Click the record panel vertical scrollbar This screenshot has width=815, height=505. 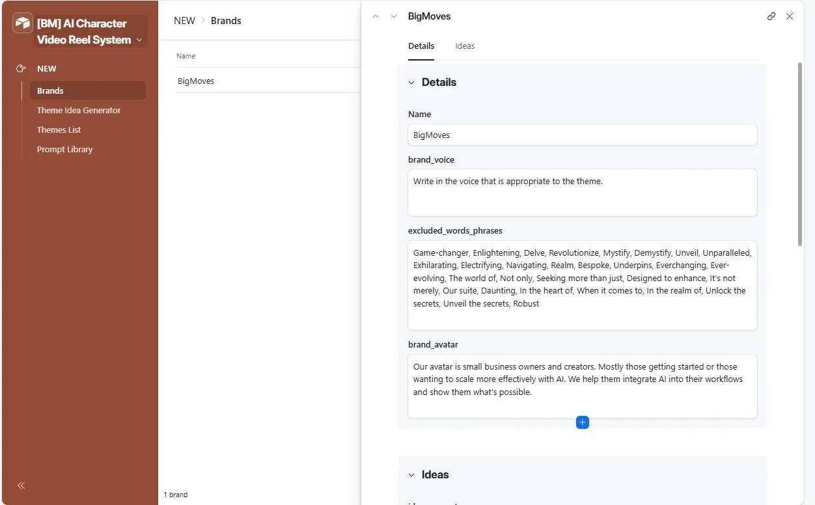click(800, 154)
